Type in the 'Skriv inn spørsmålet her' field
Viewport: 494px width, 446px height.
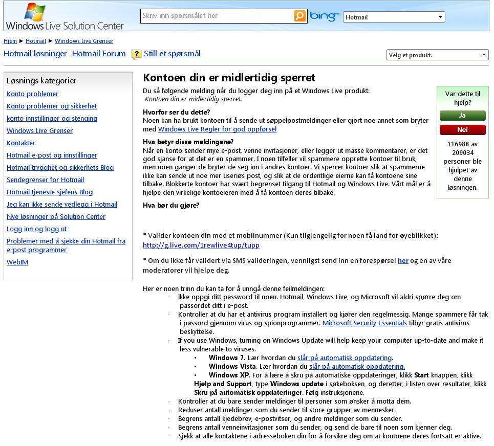pos(217,16)
